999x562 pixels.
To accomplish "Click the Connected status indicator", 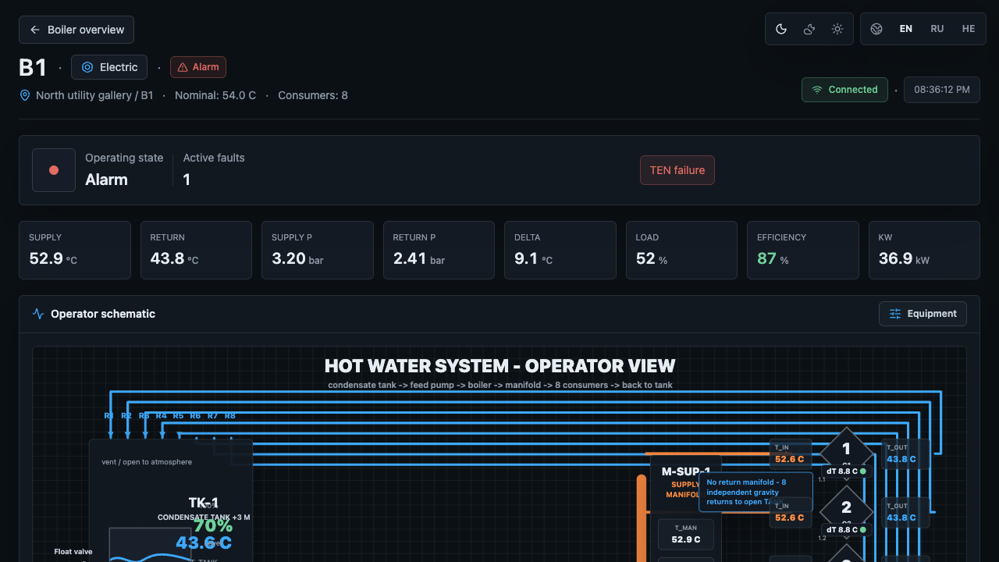I will coord(844,90).
